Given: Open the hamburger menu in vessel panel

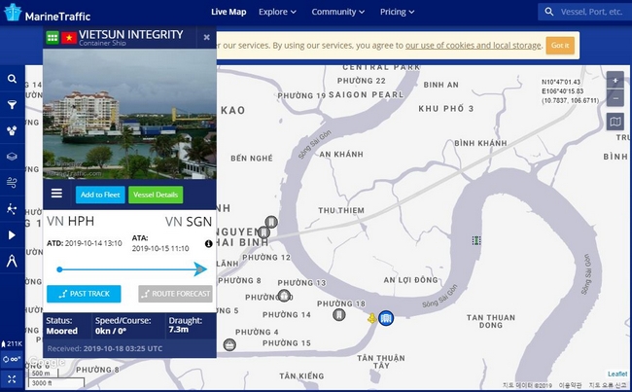Looking at the screenshot, I should tap(57, 194).
